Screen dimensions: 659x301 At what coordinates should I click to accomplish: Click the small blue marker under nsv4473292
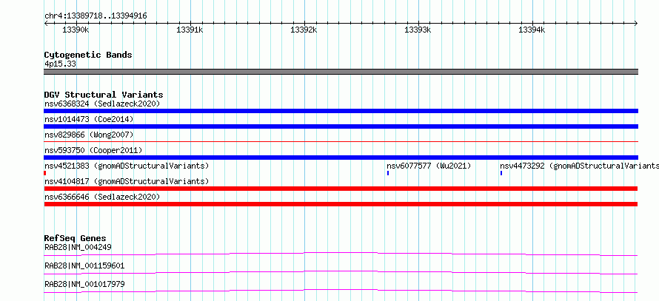click(501, 173)
